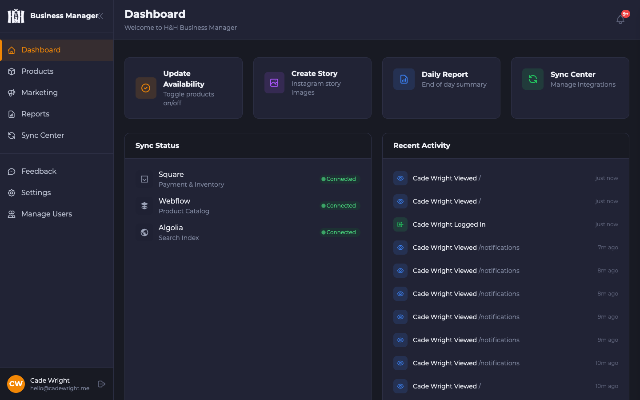
Task: Collapse the sidebar with the chevron
Action: click(101, 16)
